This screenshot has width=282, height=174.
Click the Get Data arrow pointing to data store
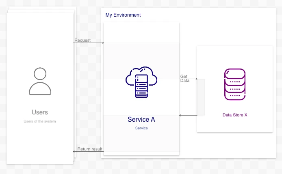[x=195, y=79]
